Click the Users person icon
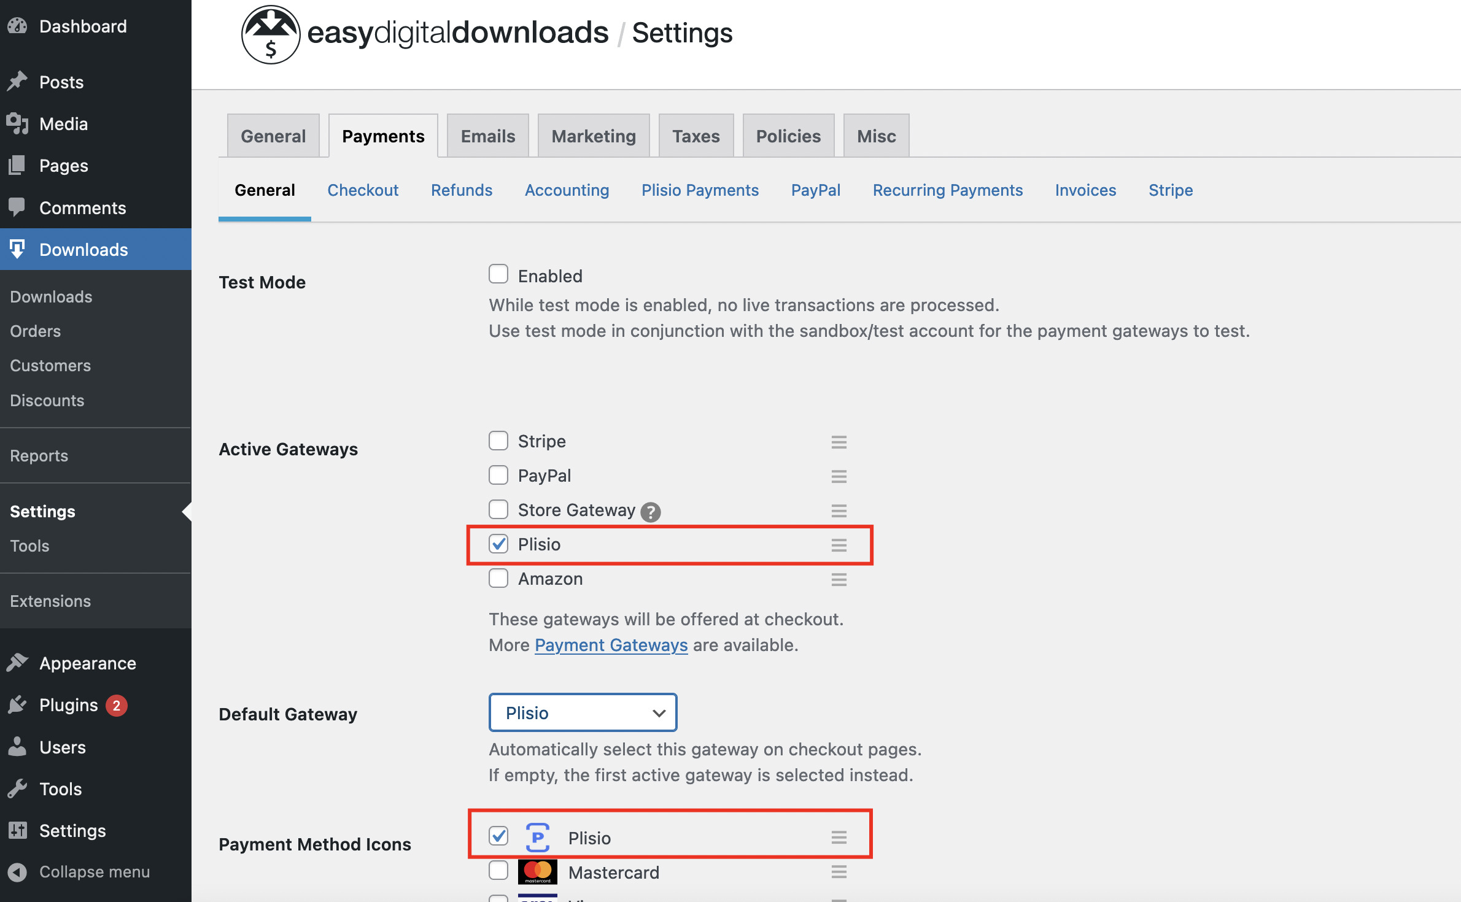The height and width of the screenshot is (902, 1461). click(17, 747)
